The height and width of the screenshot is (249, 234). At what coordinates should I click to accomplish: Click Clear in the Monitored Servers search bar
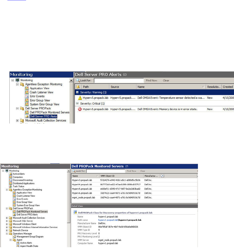[x=143, y=171]
